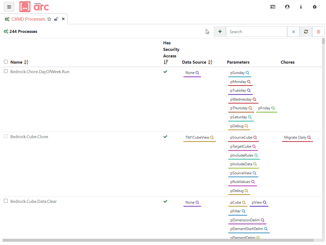Refresh the processes list
Screen dimensions: 326x245
[x=306, y=32]
